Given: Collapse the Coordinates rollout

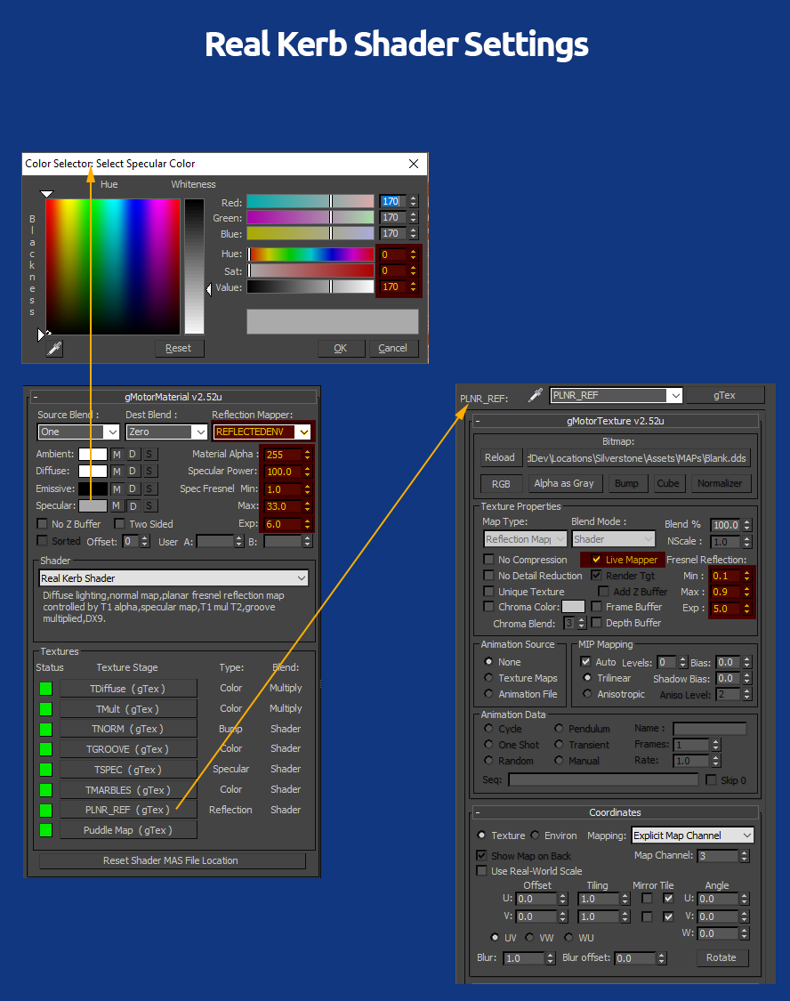Looking at the screenshot, I should pyautogui.click(x=478, y=812).
